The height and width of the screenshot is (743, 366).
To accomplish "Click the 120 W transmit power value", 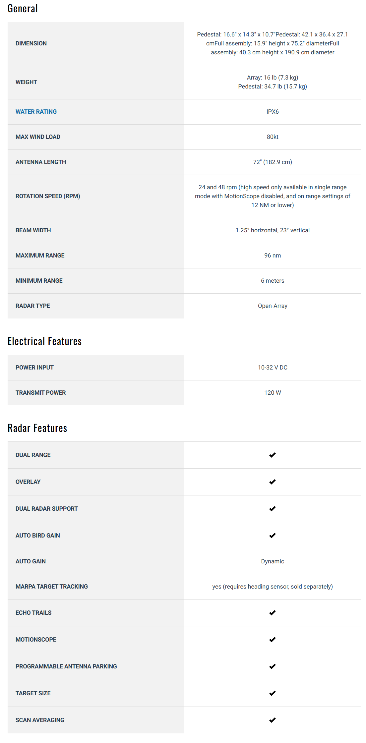I will (x=273, y=393).
